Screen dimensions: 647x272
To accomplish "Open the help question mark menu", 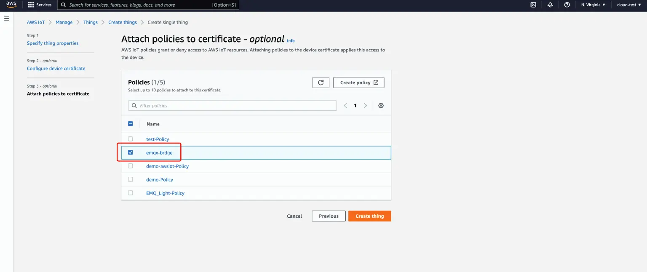I will point(567,5).
